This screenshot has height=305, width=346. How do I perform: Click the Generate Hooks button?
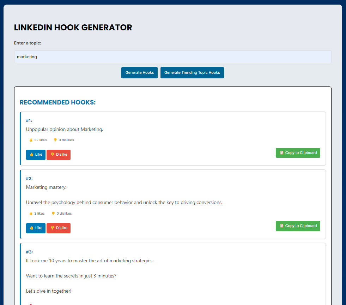point(139,73)
